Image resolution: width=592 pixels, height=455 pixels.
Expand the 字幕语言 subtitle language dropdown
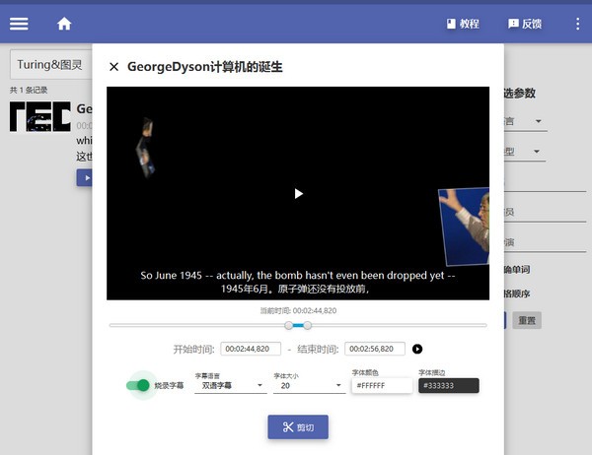pyautogui.click(x=232, y=386)
